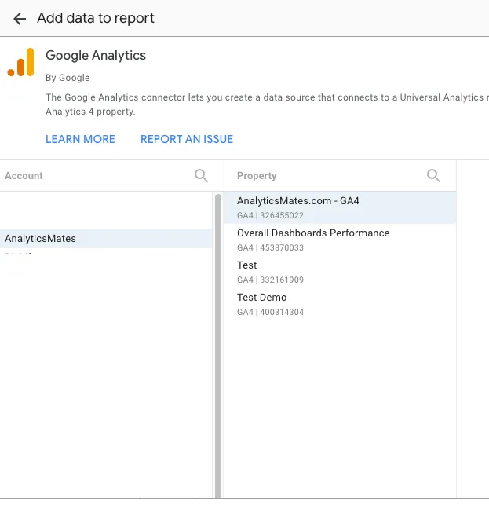Screen dimensions: 489x509
Task: Click the Google Analytics logo icon
Action: click(20, 62)
